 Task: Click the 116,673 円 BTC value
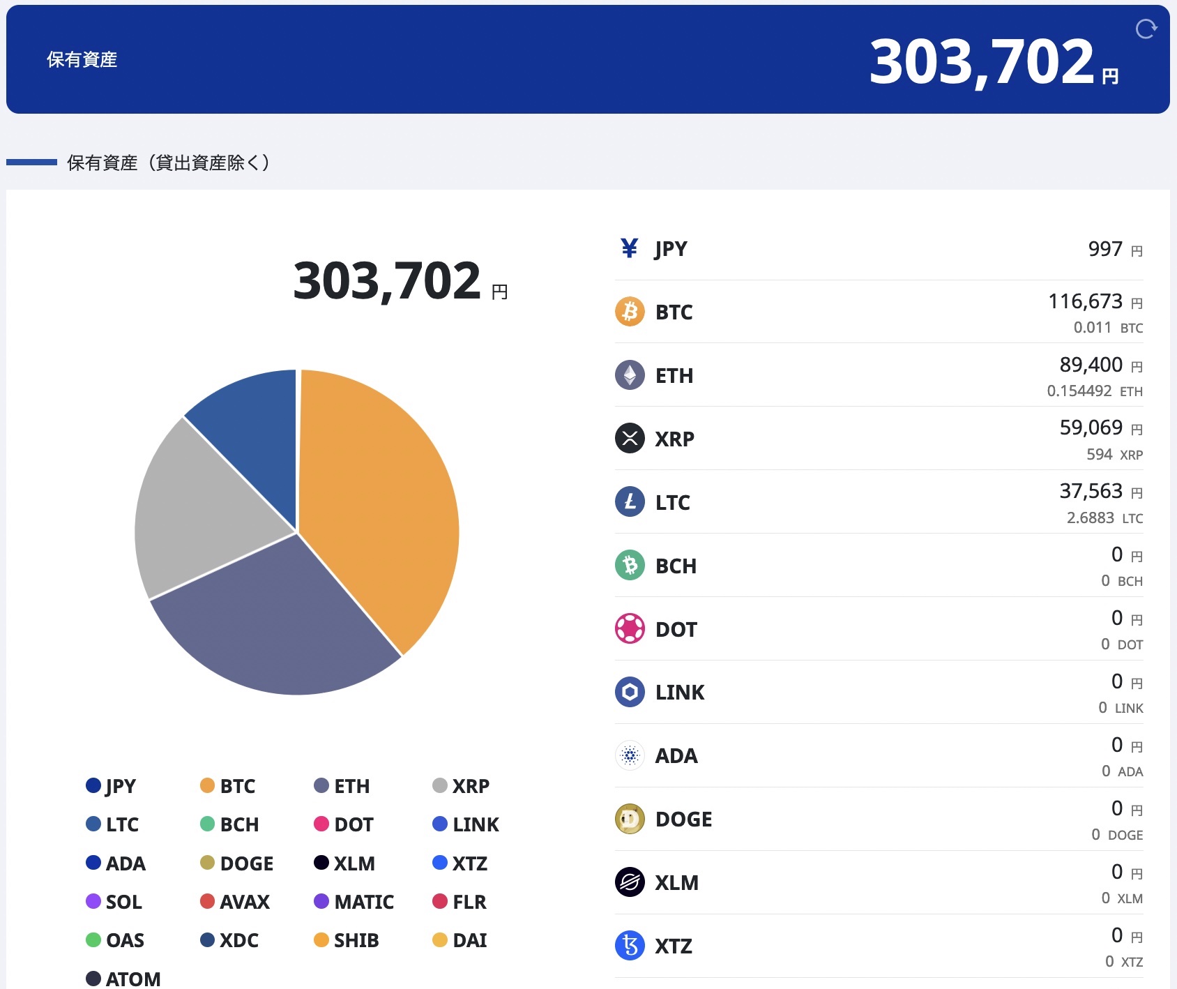click(x=1095, y=301)
